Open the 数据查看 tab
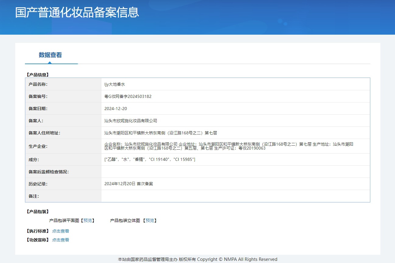The image size is (395, 263). [x=50, y=55]
